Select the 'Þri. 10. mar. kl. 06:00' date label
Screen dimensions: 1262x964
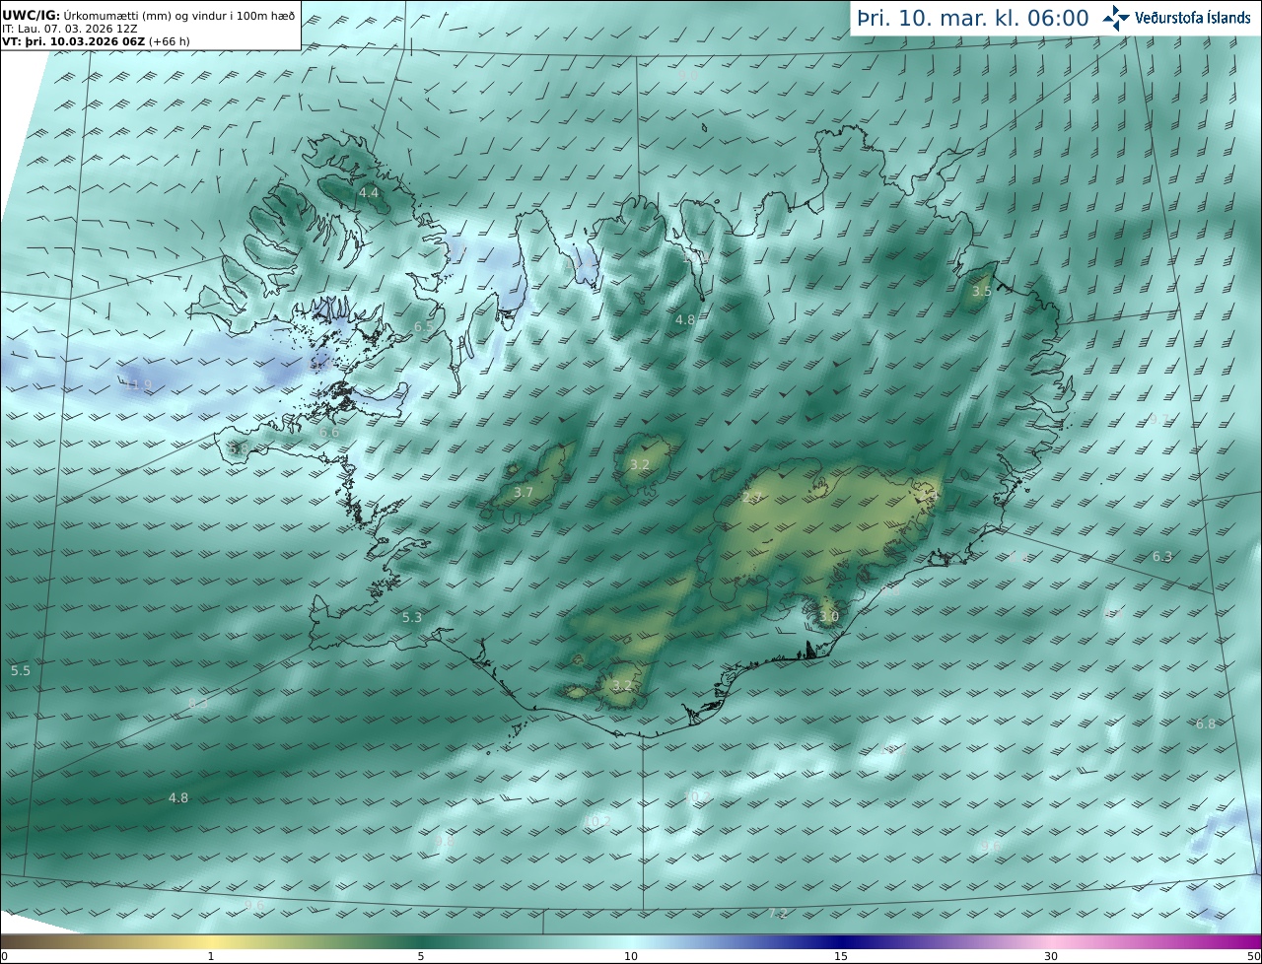coord(972,18)
